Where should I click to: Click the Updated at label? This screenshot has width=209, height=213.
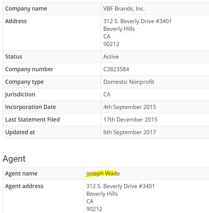20,132
